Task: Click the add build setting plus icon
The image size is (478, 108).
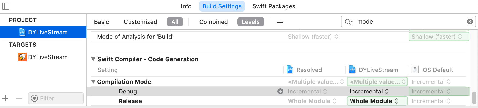Action: [x=280, y=22]
